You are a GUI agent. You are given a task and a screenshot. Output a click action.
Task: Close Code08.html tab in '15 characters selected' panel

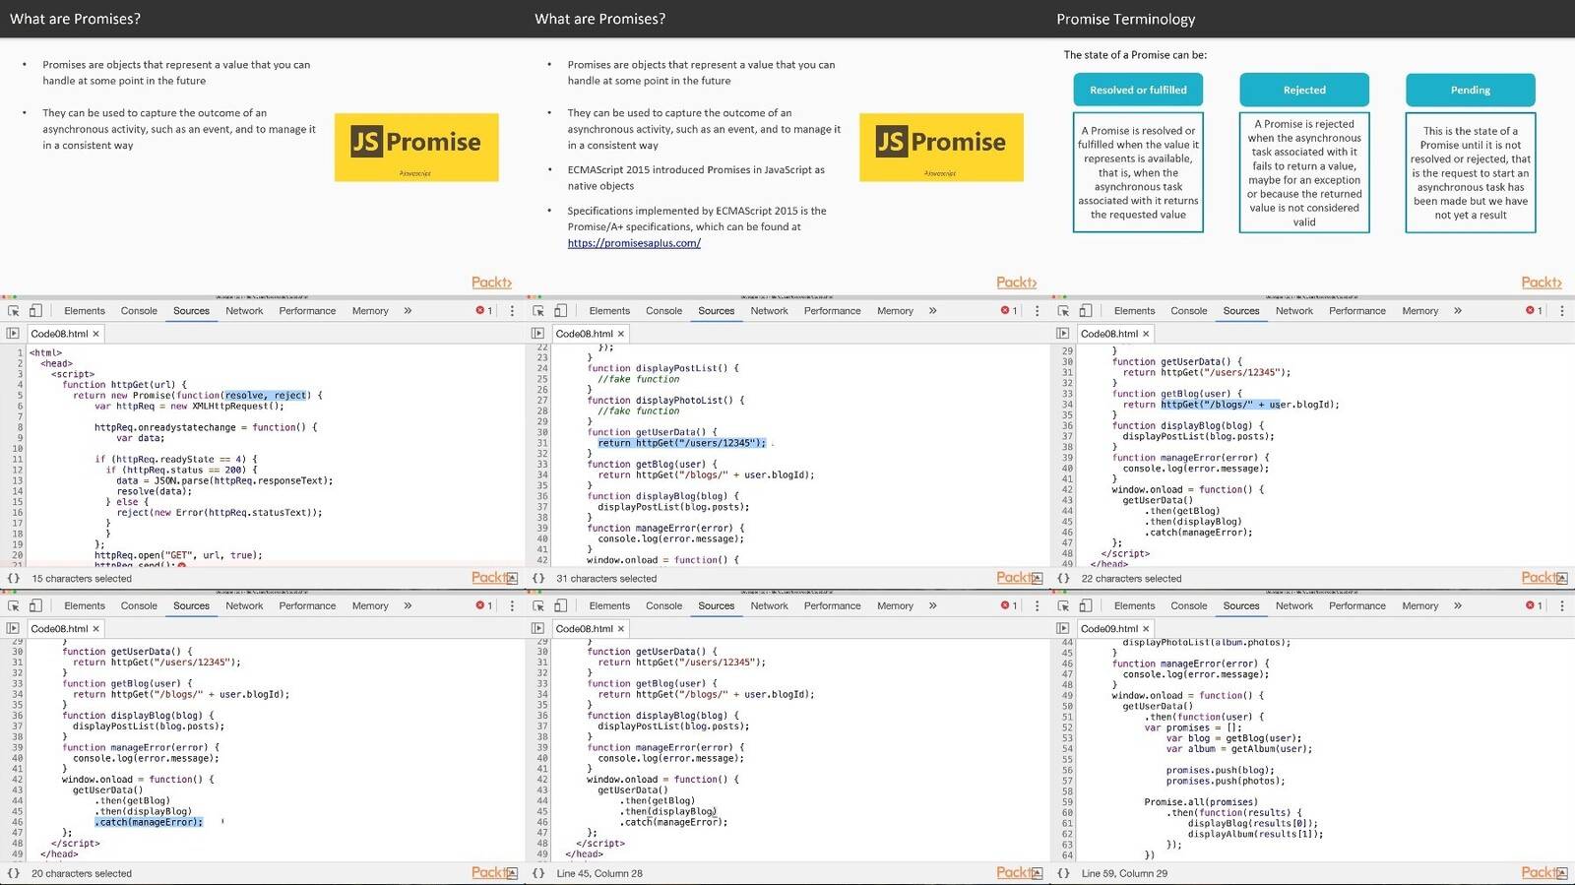point(95,334)
